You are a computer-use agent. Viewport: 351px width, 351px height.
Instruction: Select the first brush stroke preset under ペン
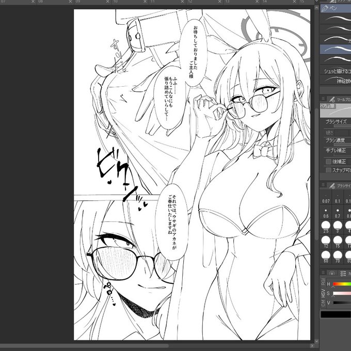pos(336,18)
